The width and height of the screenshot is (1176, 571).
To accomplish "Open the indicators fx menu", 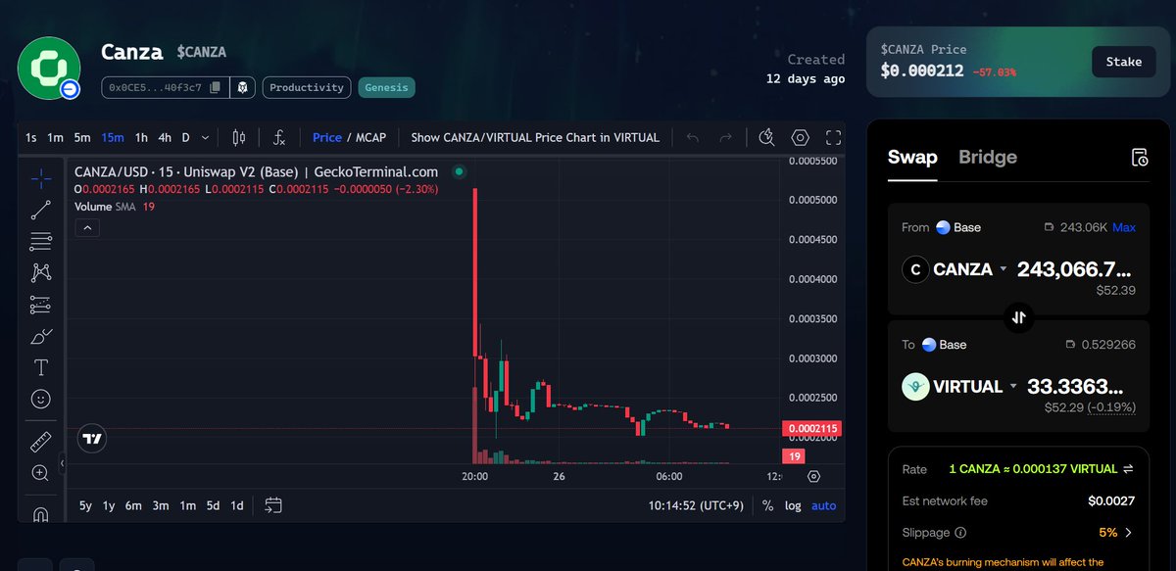I will click(279, 138).
